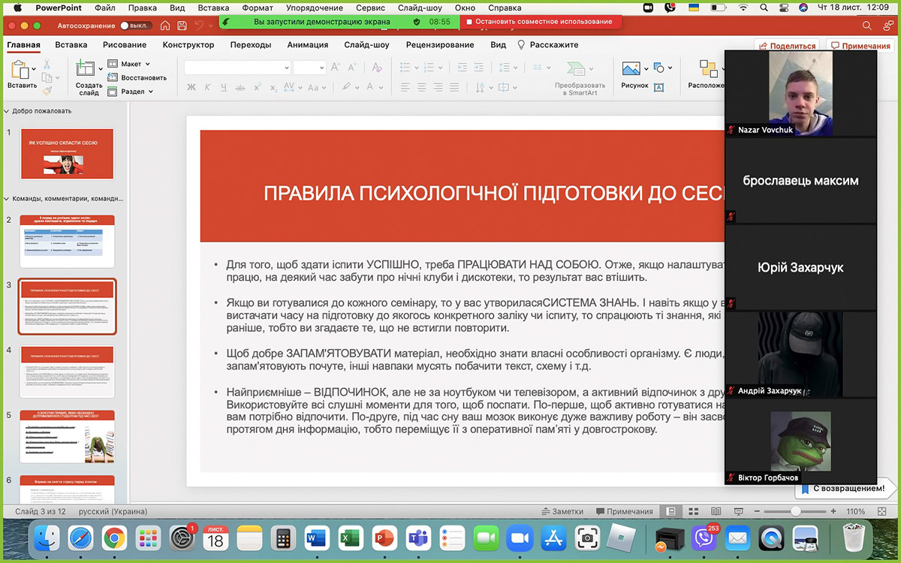Toggle Normal view button in status bar
This screenshot has height=563, width=901.
671,511
